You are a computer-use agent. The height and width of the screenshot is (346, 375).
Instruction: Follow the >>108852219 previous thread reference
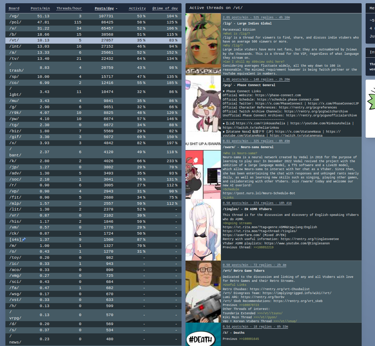[x=263, y=247]
